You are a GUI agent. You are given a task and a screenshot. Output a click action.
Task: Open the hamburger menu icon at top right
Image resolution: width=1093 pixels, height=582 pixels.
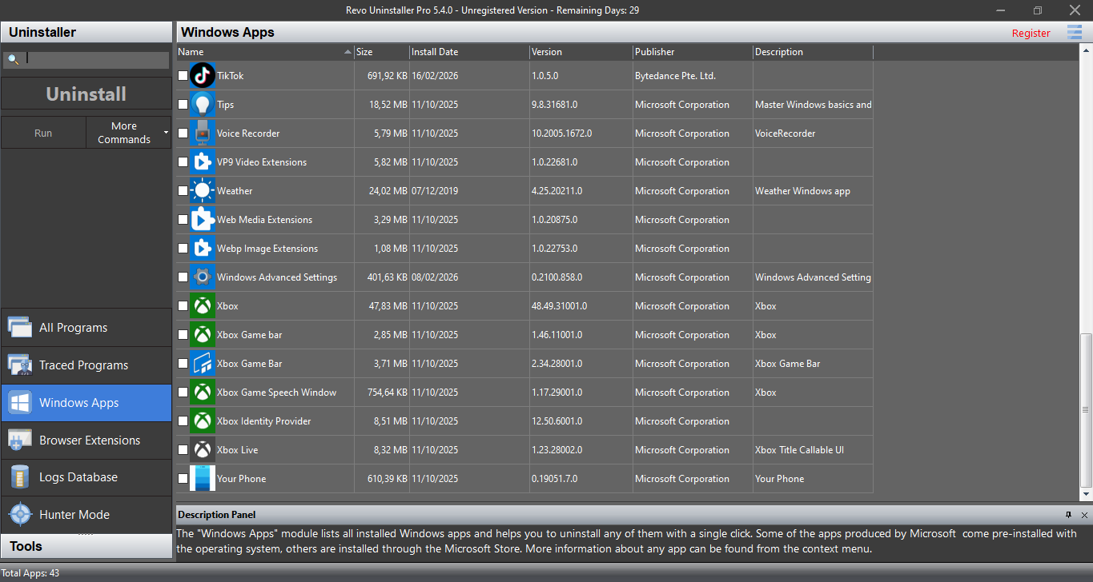[1074, 32]
